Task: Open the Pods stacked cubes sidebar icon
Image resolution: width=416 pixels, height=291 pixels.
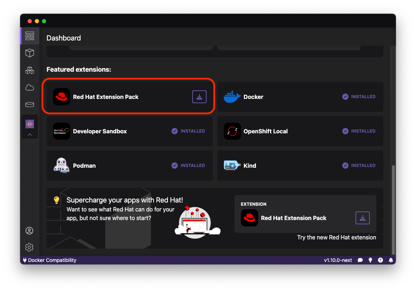Action: coord(30,70)
